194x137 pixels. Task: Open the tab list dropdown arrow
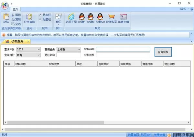coord(191,42)
